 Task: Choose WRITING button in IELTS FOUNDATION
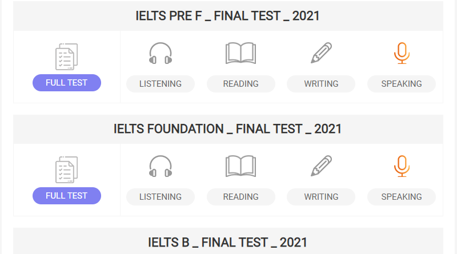pyautogui.click(x=321, y=197)
